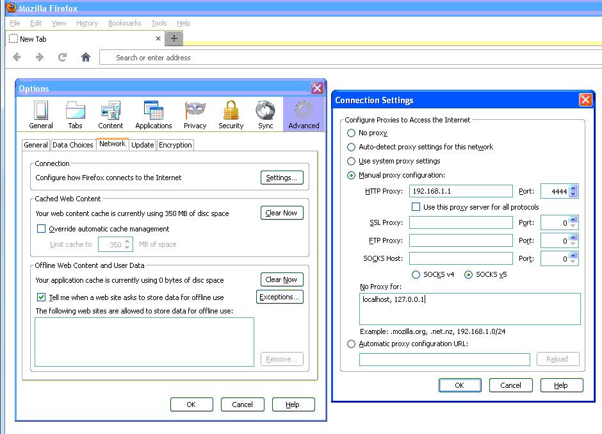Click the SSL Proxy address field
This screenshot has width=602, height=434.
pyautogui.click(x=460, y=222)
